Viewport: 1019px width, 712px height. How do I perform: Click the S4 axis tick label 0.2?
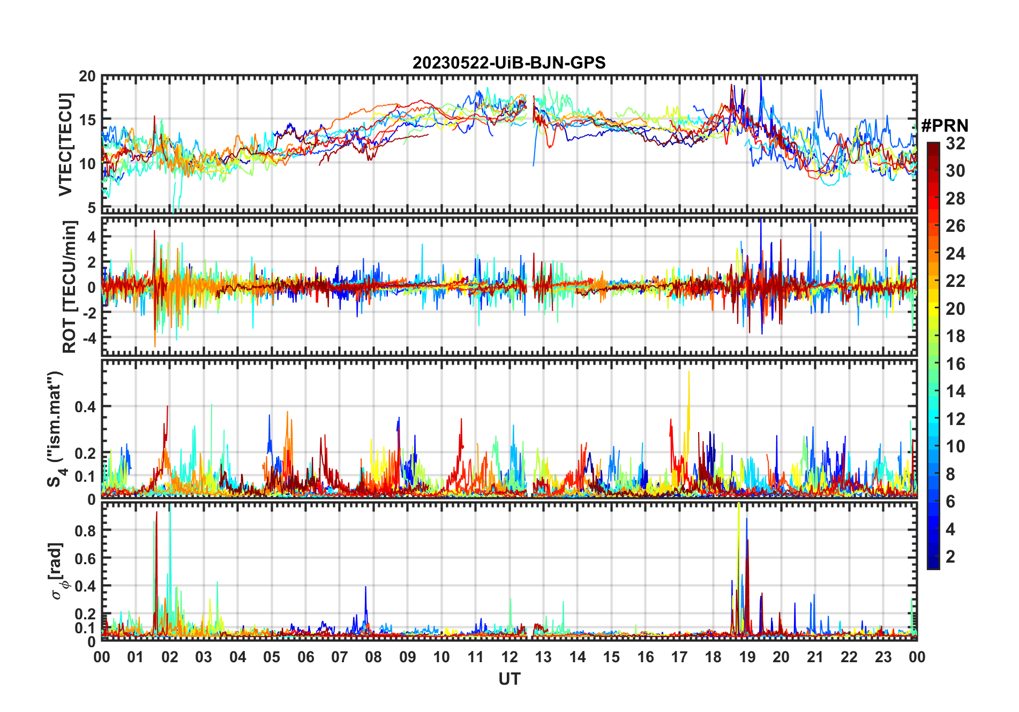click(85, 453)
